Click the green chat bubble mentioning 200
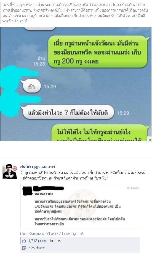The height and width of the screenshot is (256, 152). tap(98, 52)
